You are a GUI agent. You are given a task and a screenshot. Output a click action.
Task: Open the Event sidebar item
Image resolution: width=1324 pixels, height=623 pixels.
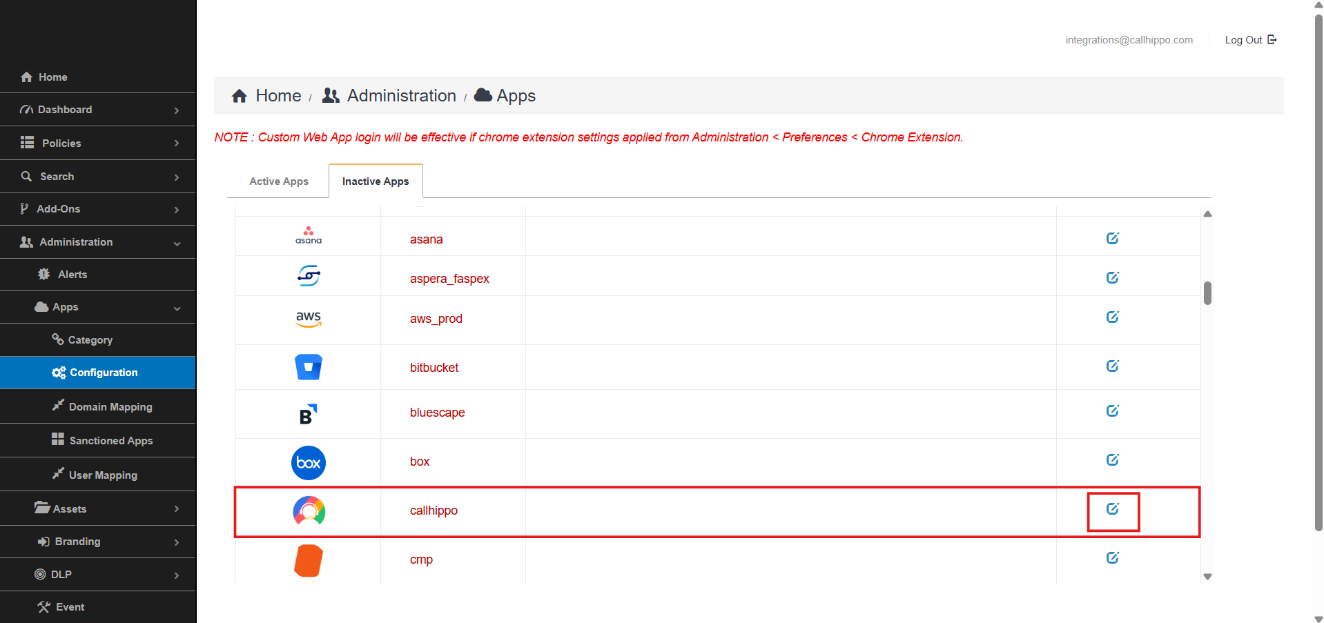[98, 607]
